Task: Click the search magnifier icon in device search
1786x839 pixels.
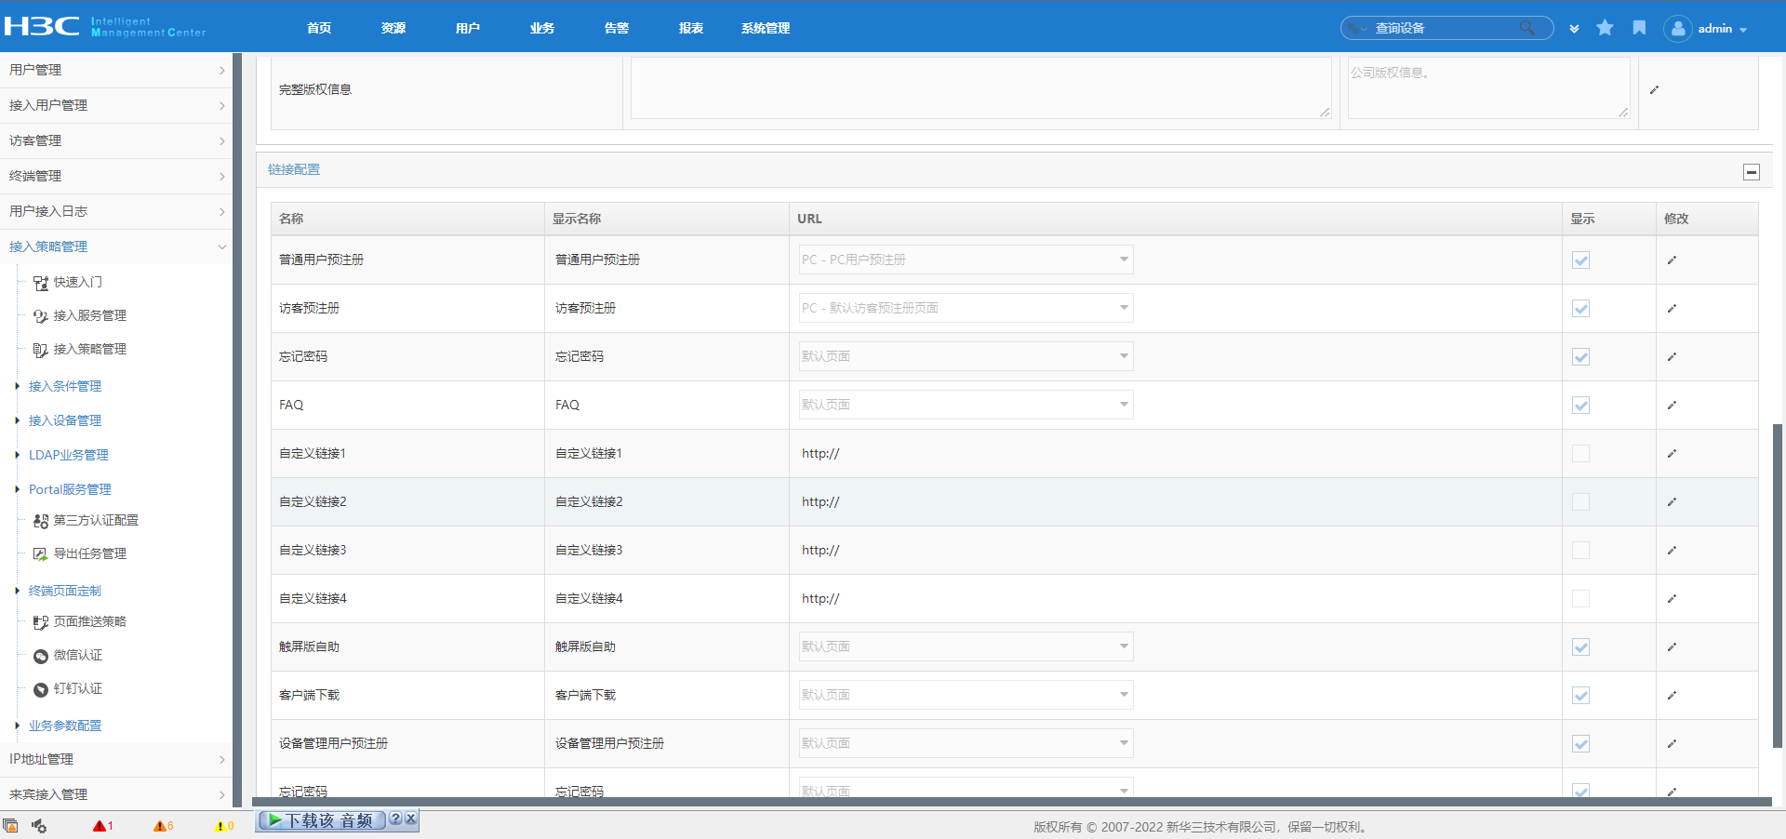Action: (x=1526, y=28)
